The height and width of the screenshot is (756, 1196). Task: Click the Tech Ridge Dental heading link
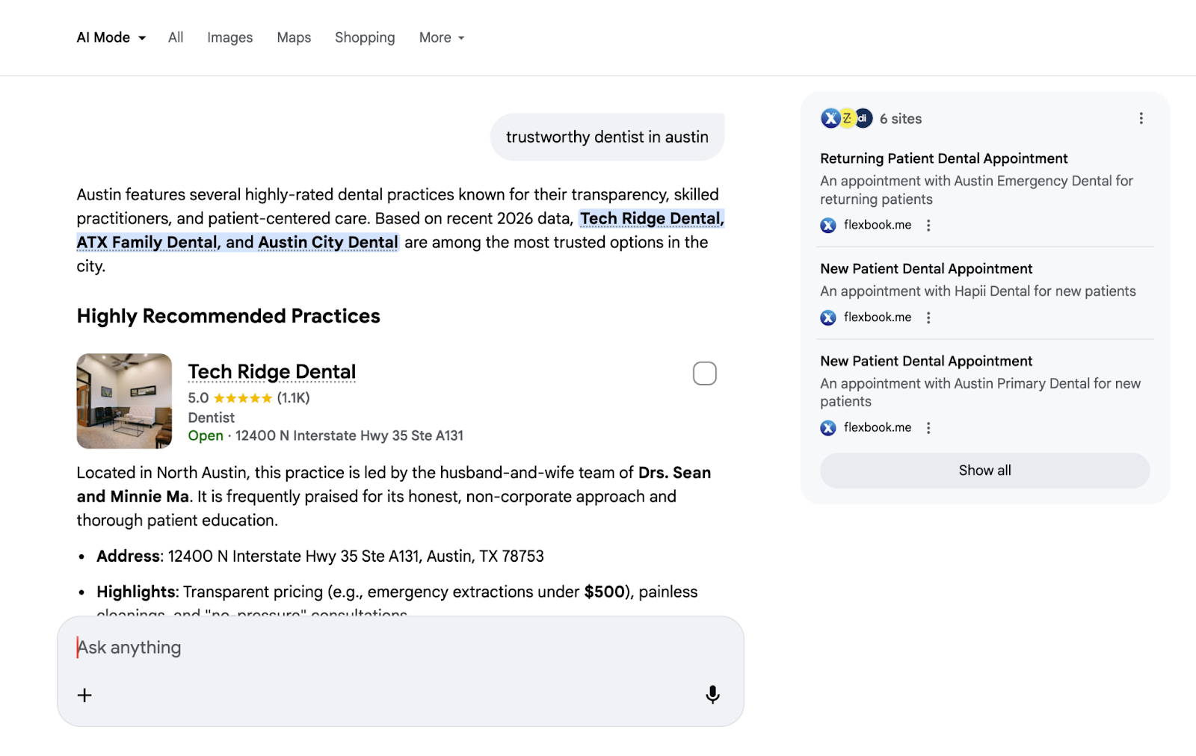tap(272, 371)
